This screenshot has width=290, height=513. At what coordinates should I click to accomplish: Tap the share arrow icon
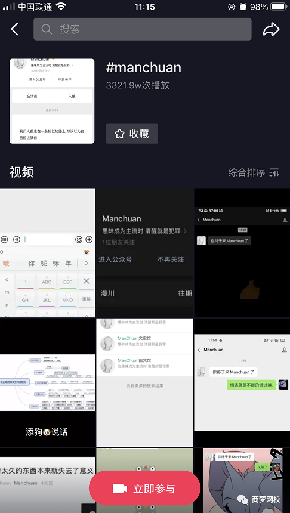point(271,29)
